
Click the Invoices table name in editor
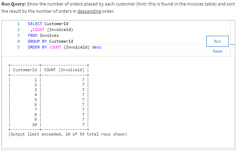click(x=49, y=35)
